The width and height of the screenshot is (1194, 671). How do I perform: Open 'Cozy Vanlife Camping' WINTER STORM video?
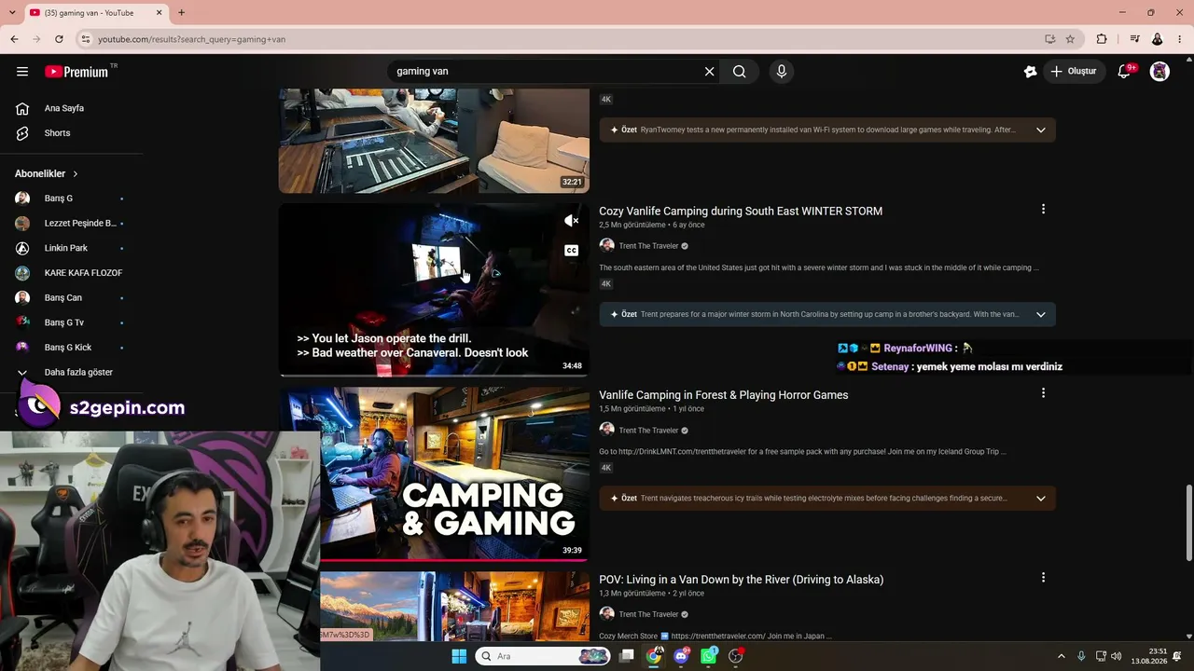[x=741, y=212]
